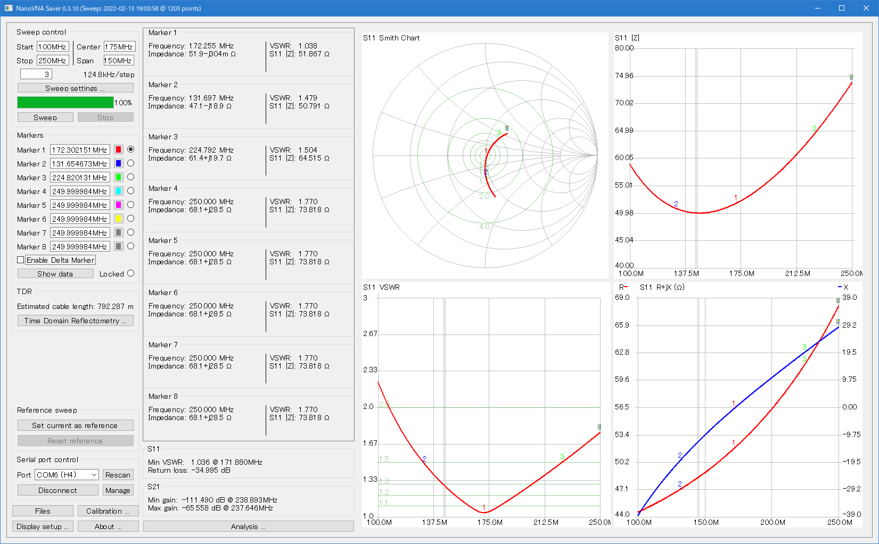Image resolution: width=879 pixels, height=544 pixels.
Task: Open the Calibration window
Action: click(x=108, y=511)
